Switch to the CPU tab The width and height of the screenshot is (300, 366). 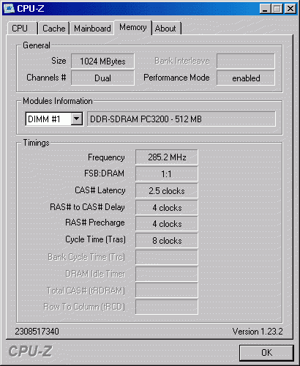(x=23, y=29)
